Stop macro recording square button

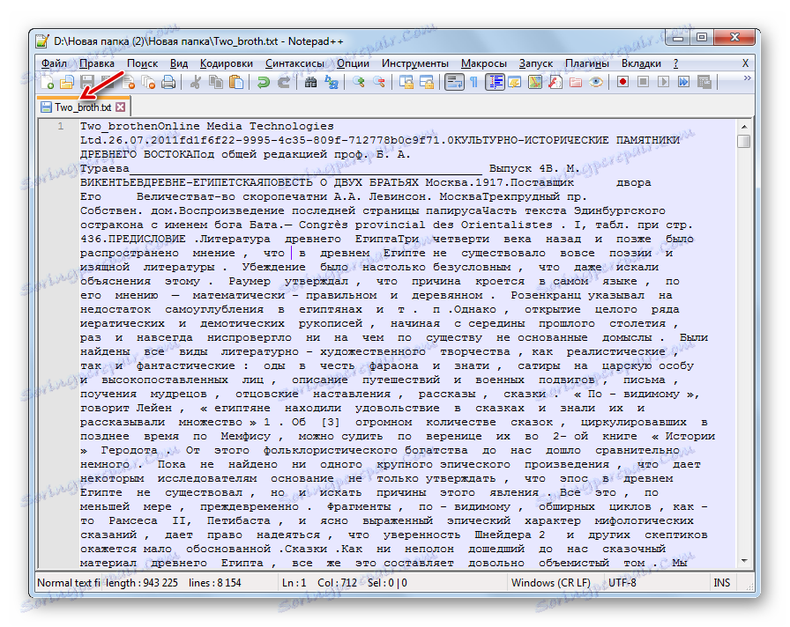pos(643,82)
